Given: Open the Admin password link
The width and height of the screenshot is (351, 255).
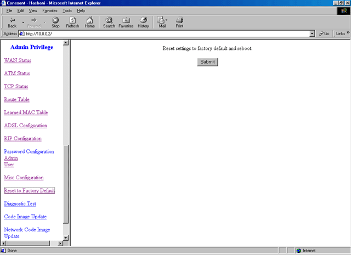Looking at the screenshot, I should tap(11, 158).
